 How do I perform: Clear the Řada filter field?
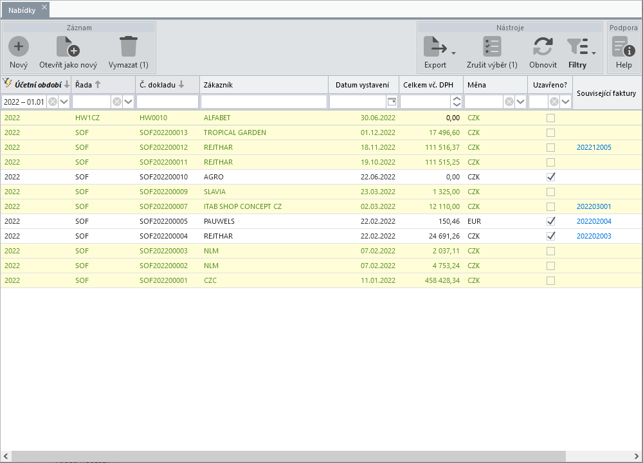click(x=117, y=102)
